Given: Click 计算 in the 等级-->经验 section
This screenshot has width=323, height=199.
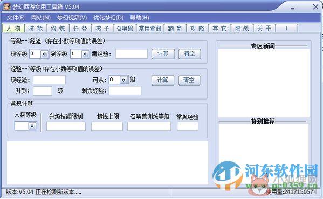Looking at the screenshot, I should tap(163, 54).
